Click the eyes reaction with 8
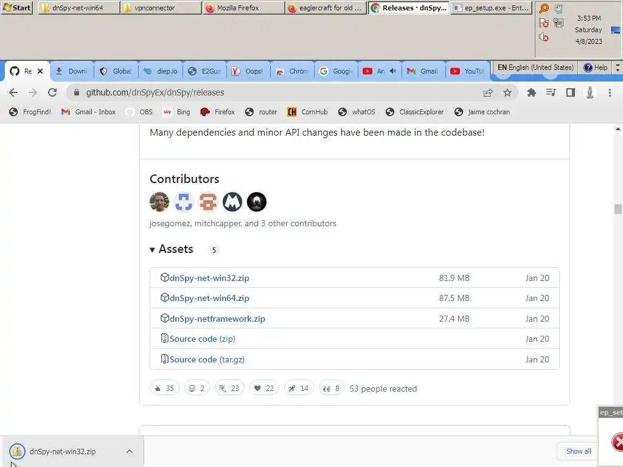This screenshot has width=623, height=467. click(x=331, y=388)
